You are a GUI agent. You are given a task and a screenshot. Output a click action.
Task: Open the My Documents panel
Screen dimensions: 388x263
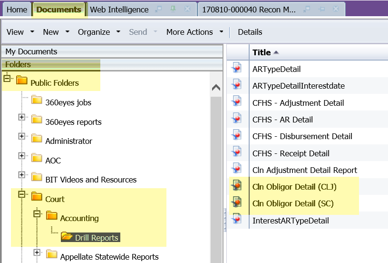[112, 51]
